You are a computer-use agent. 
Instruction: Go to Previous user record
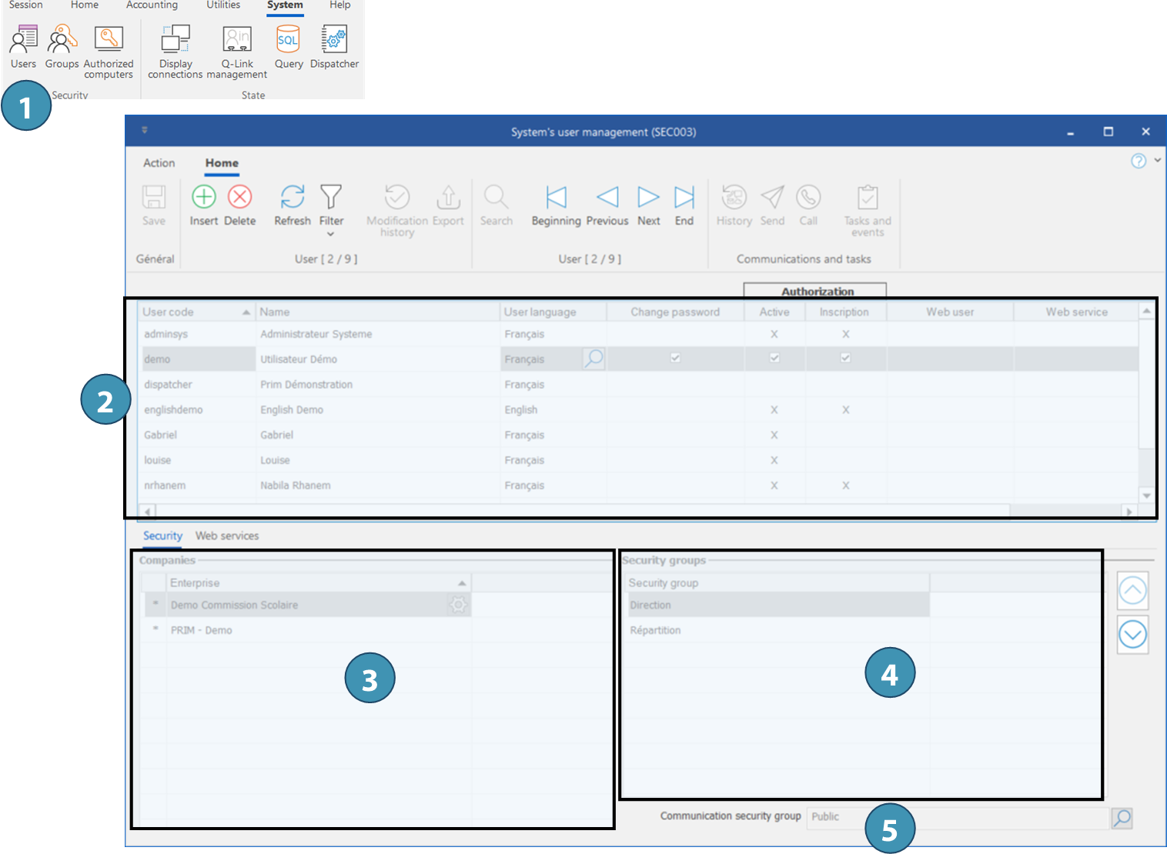coord(607,197)
